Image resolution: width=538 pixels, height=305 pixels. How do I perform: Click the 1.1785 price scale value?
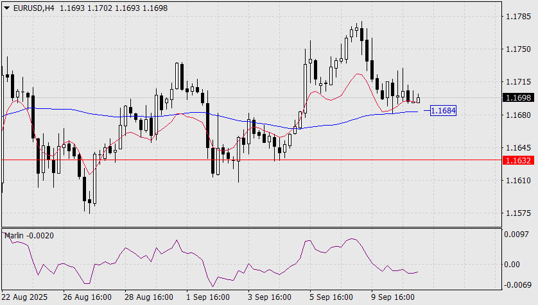point(519,17)
